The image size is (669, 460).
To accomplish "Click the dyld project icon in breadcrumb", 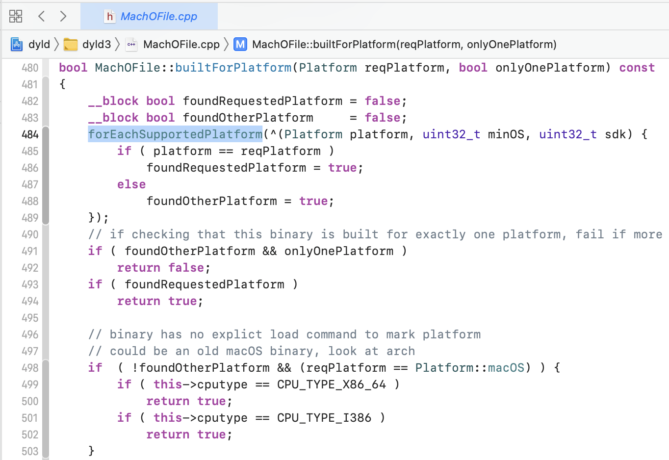I will pyautogui.click(x=17, y=45).
